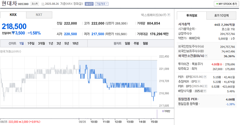Show help for 추정PER EPS
Image resolution: width=240 pixels, height=125 pixels.
click(x=199, y=82)
